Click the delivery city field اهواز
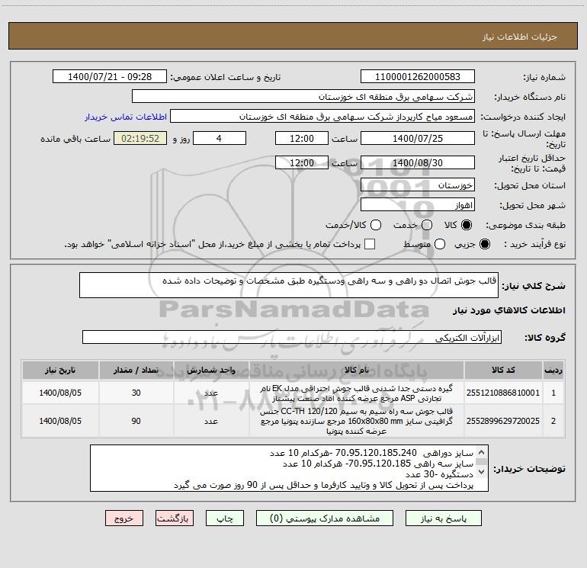 (x=418, y=205)
